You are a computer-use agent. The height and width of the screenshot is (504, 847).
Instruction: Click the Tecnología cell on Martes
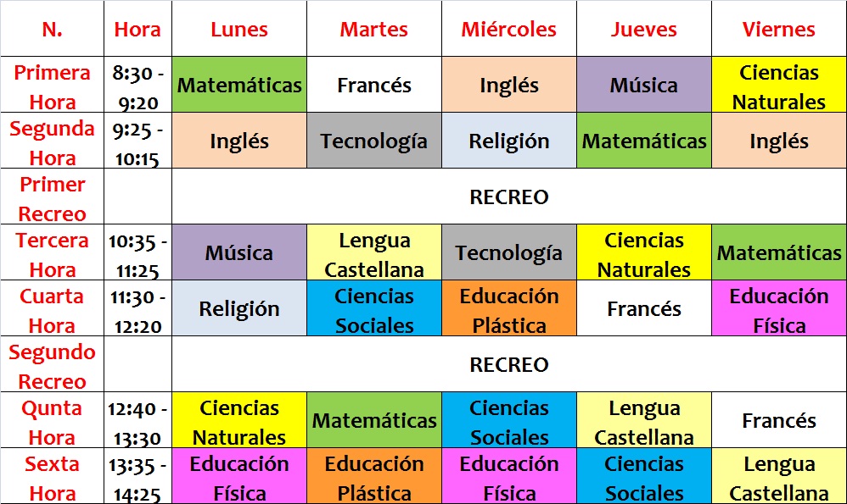(x=373, y=141)
